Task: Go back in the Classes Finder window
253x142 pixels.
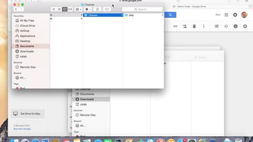Action: pyautogui.click(x=16, y=9)
